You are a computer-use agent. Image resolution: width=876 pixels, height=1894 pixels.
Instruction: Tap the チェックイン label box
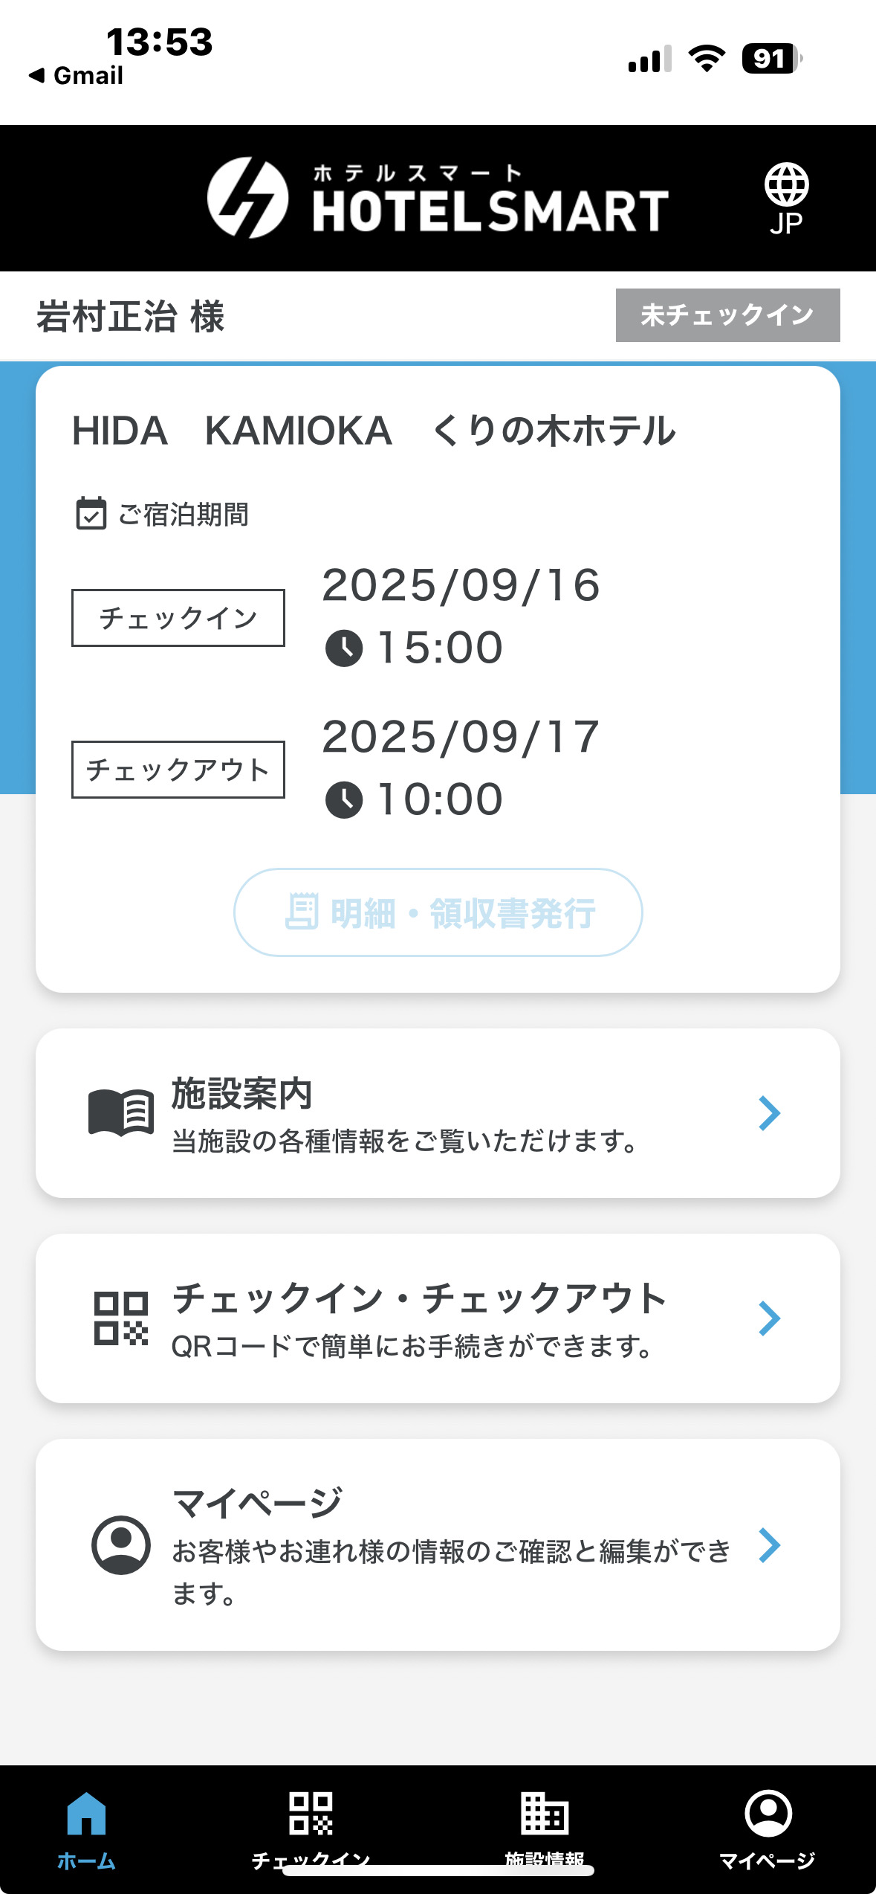[x=178, y=618]
